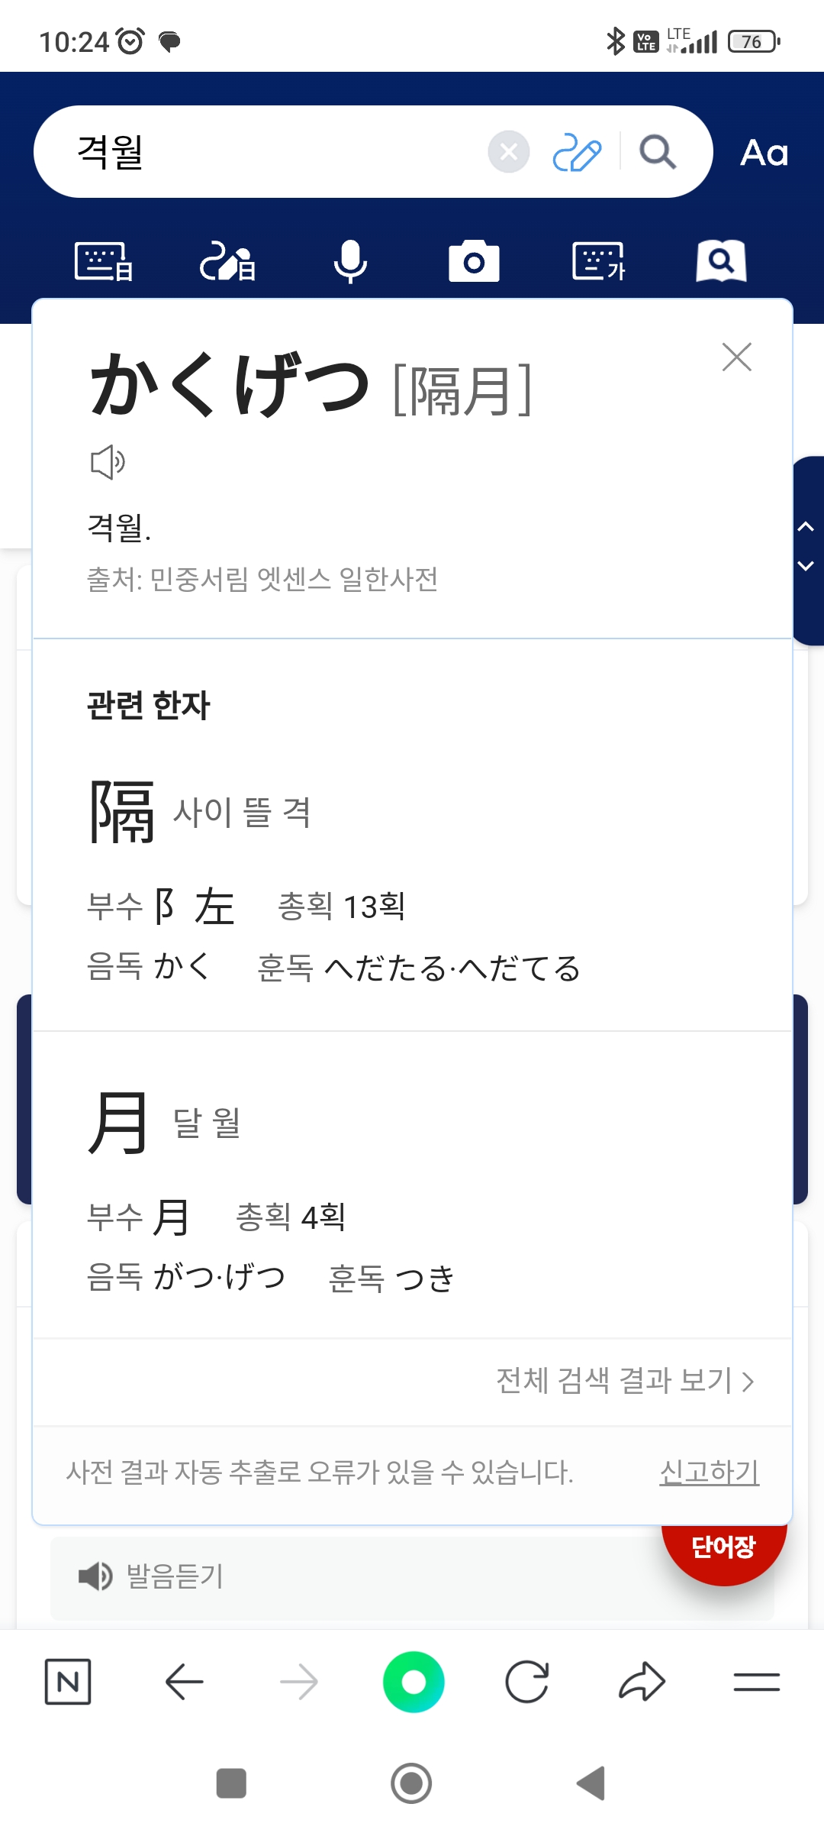
Task: Select the handwriting recognition input tool
Action: click(x=227, y=262)
